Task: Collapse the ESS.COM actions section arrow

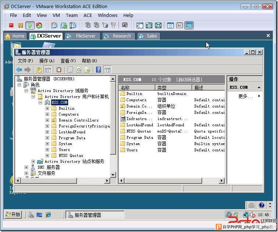Action: (x=259, y=87)
